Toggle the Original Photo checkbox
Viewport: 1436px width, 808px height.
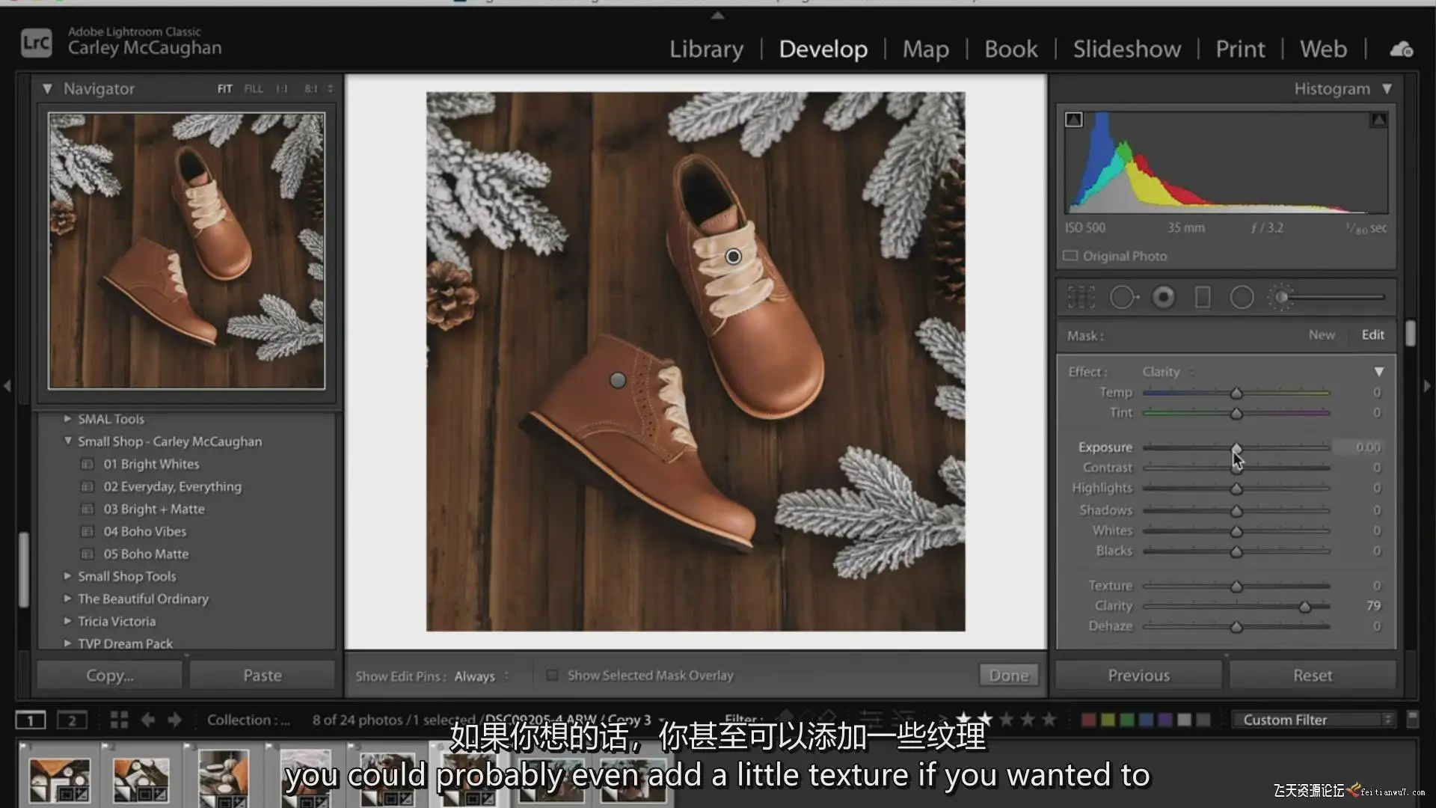click(x=1070, y=256)
